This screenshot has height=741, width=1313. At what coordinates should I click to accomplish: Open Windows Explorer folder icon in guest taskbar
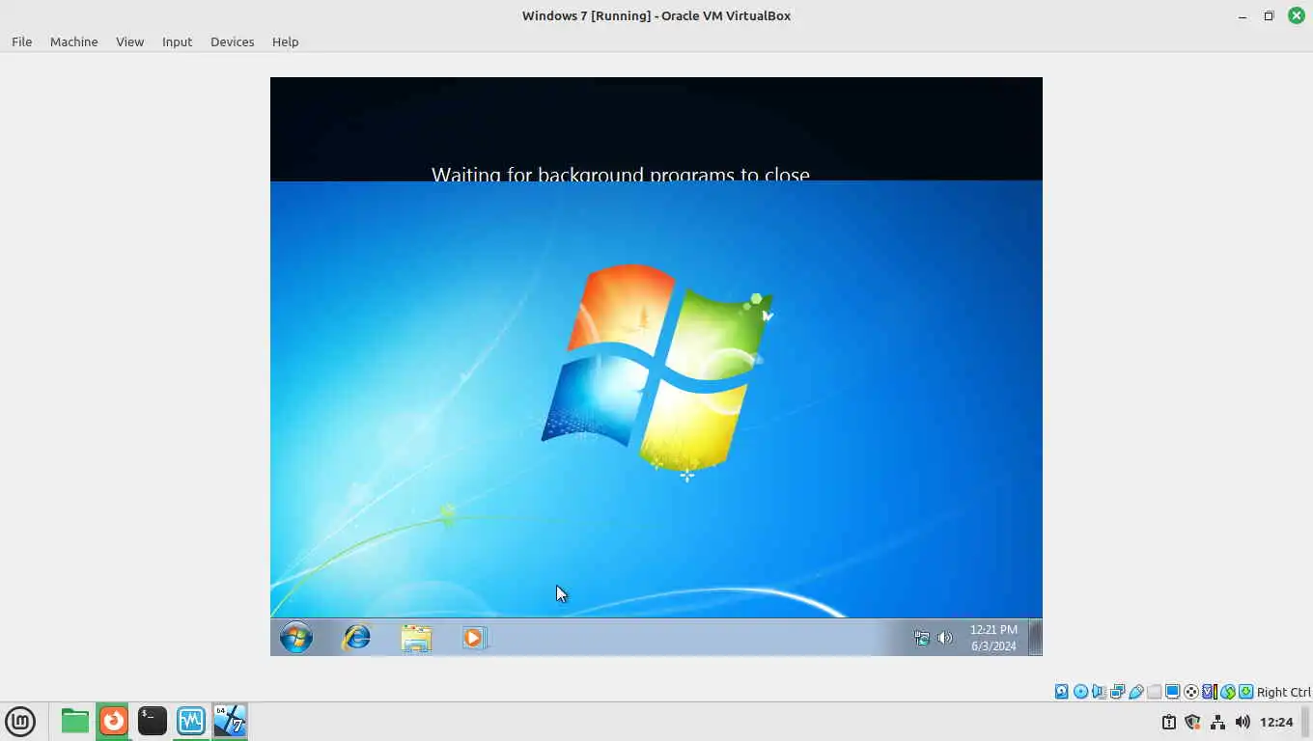(416, 638)
